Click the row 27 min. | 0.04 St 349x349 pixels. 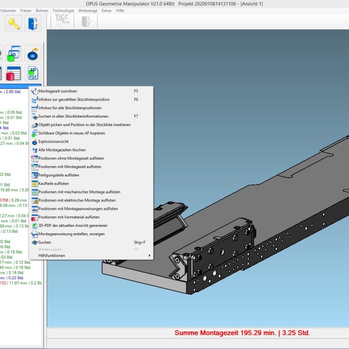14,144
